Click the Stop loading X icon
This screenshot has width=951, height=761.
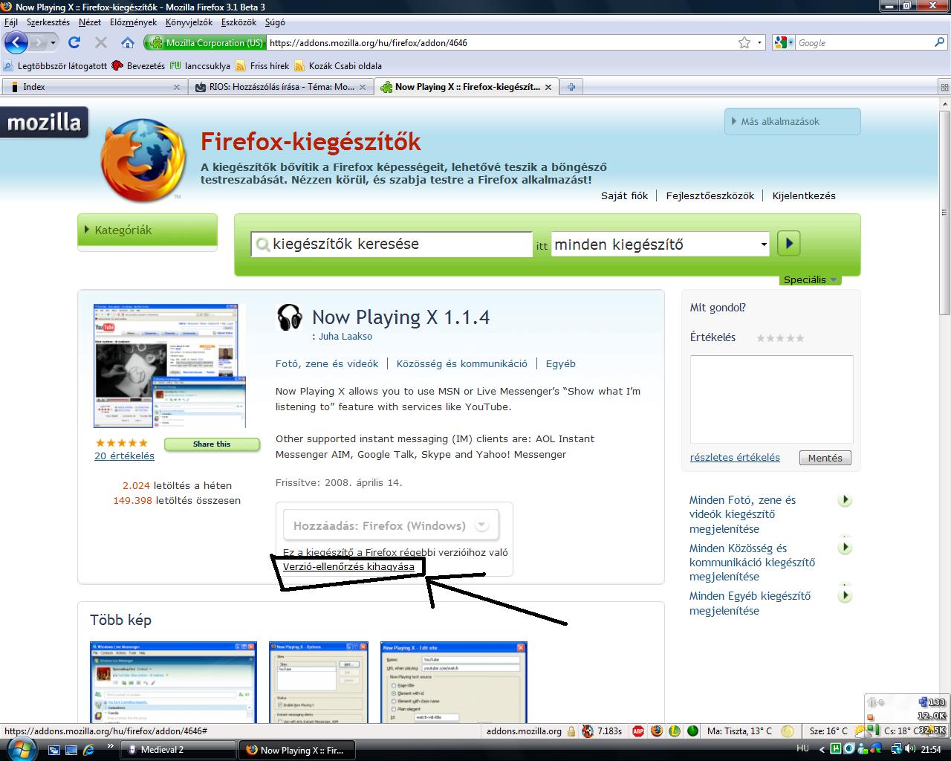click(x=101, y=42)
